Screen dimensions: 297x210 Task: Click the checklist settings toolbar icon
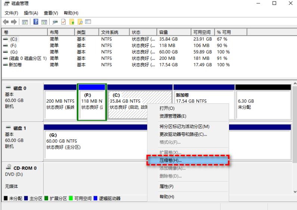(x=88, y=22)
